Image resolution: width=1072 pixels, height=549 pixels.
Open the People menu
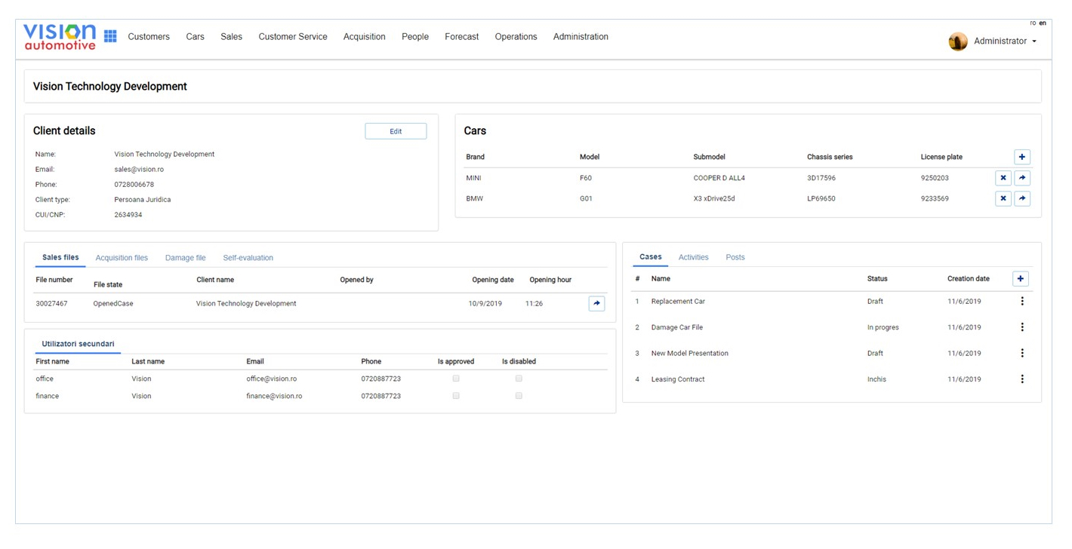pos(415,36)
